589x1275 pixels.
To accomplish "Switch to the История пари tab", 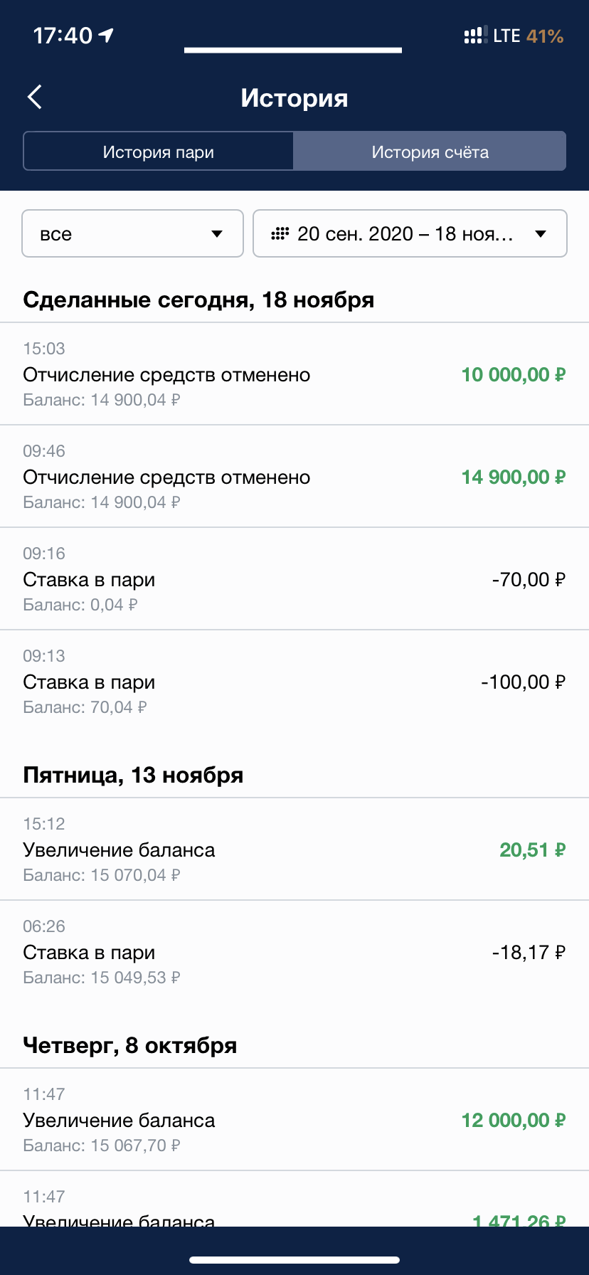I will 159,152.
